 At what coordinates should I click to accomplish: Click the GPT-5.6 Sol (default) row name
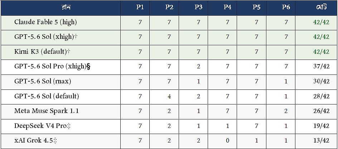(x=47, y=96)
